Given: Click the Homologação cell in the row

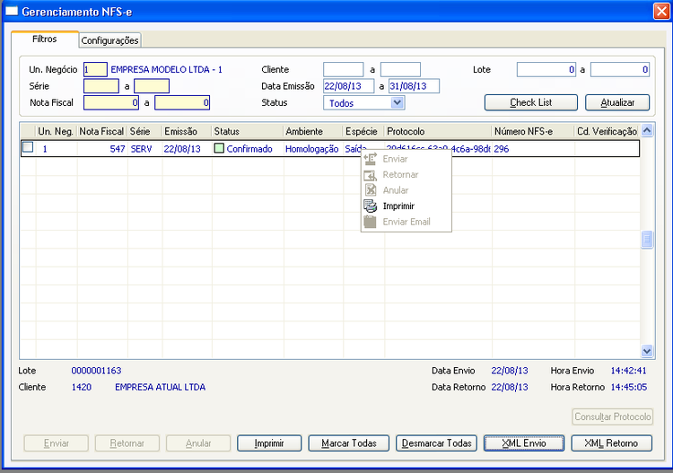Looking at the screenshot, I should (312, 148).
